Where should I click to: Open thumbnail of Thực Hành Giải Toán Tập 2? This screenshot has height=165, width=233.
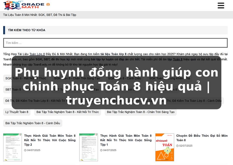point(13,147)
